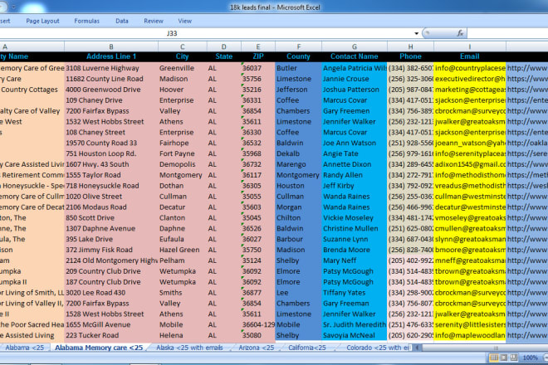Click the Email header cell
This screenshot has height=365, width=548.
(470, 56)
